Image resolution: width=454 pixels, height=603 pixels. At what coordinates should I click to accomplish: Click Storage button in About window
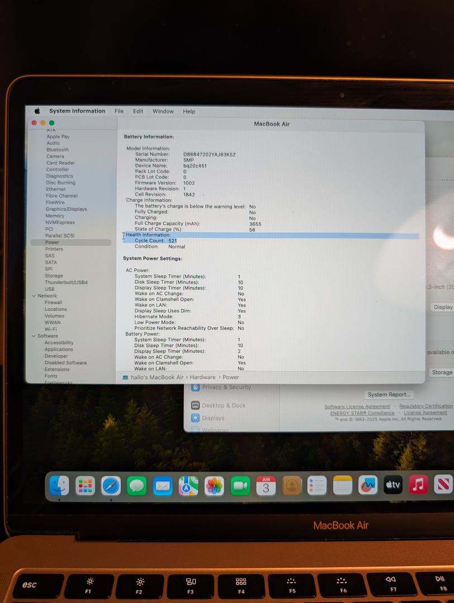442,372
